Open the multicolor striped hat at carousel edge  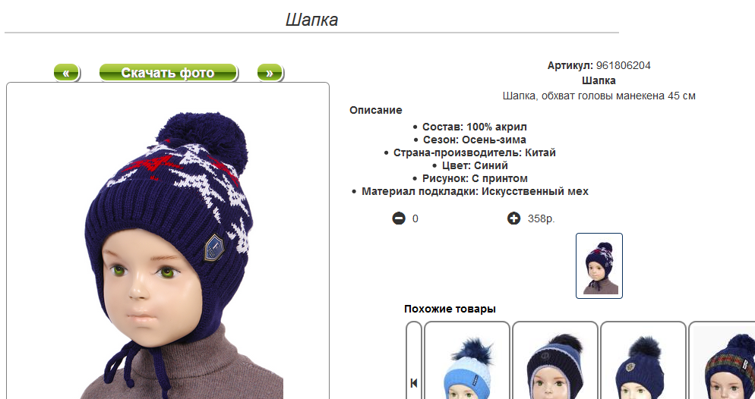coord(722,360)
